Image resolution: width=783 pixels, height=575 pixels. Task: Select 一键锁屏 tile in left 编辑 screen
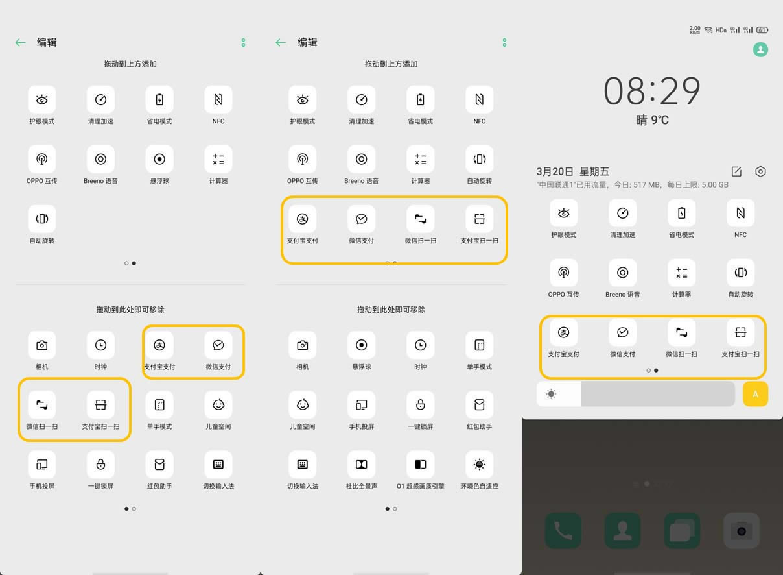tap(100, 465)
